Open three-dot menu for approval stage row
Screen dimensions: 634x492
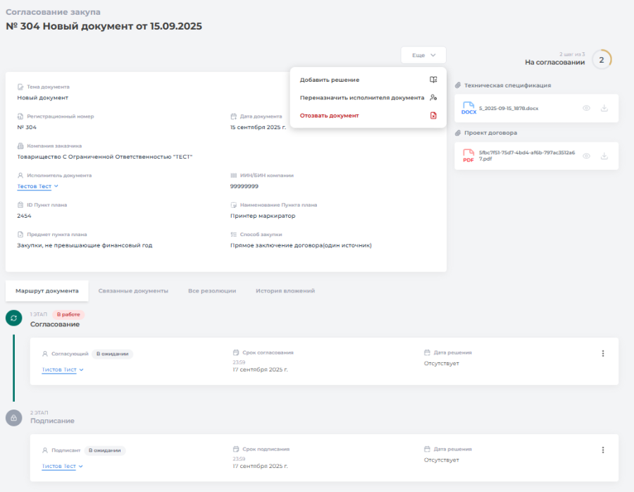(603, 354)
